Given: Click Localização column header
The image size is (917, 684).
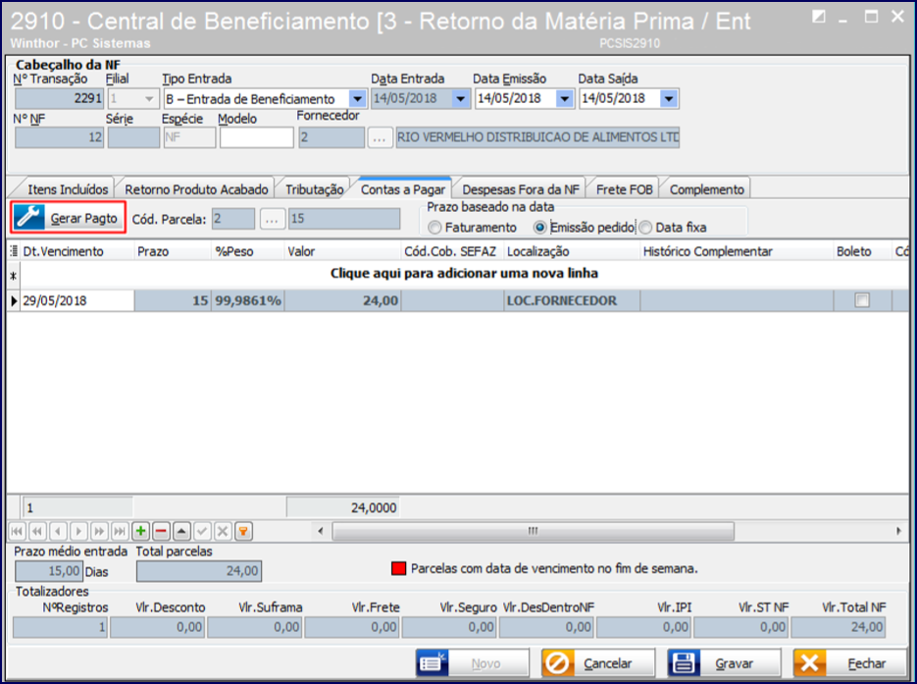Looking at the screenshot, I should [572, 251].
